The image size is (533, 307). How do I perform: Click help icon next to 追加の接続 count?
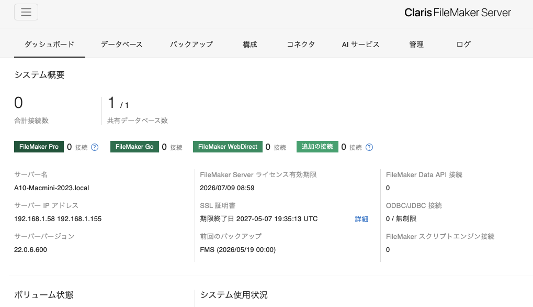(x=369, y=147)
